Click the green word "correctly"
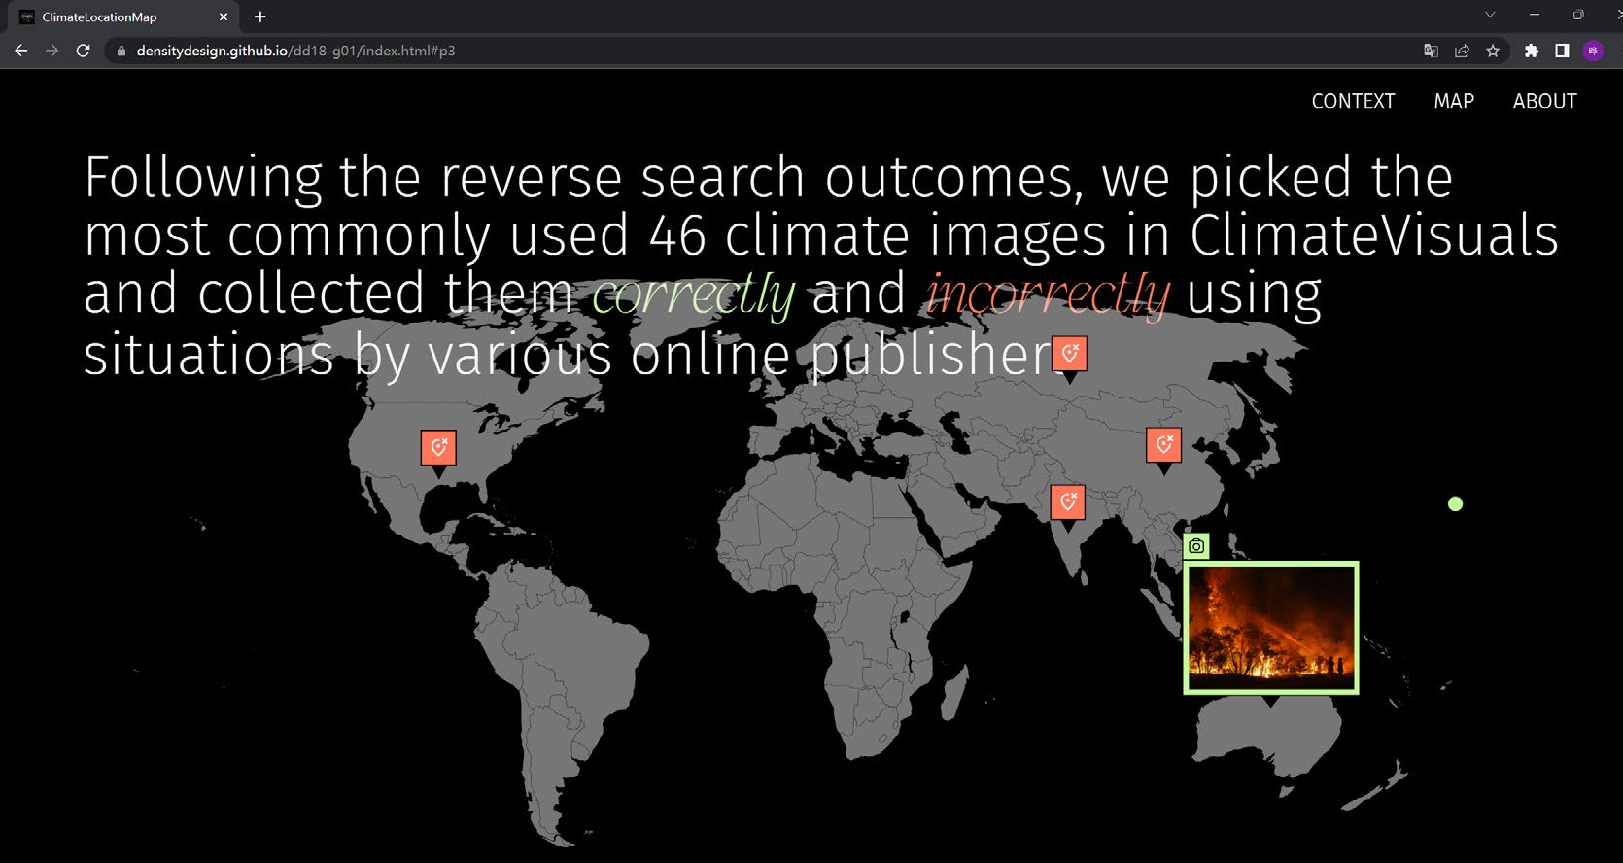This screenshot has width=1623, height=863. [x=694, y=294]
